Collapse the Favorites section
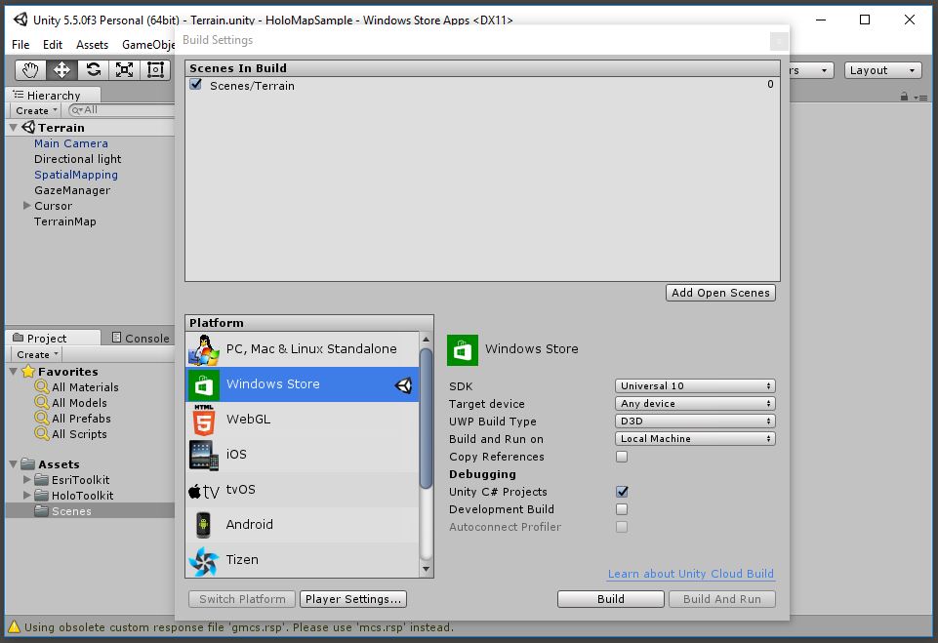 point(13,372)
